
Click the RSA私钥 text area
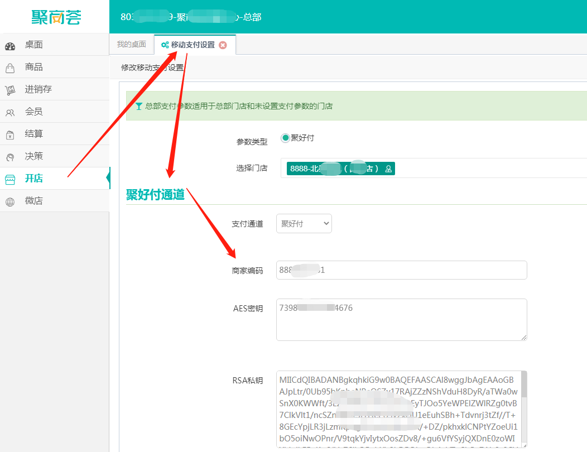click(402, 409)
